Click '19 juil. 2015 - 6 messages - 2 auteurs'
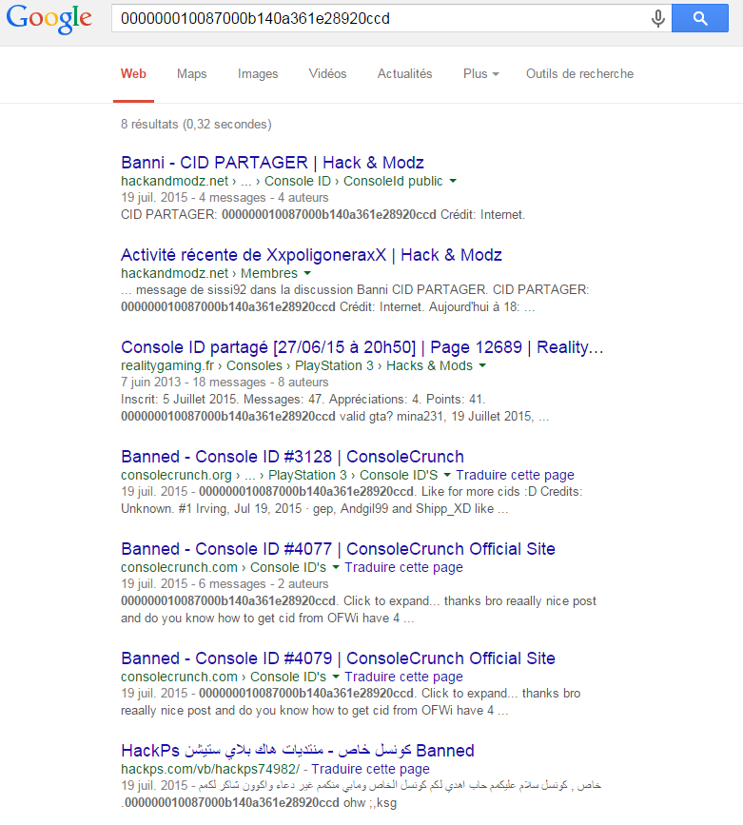743x825 pixels. (x=225, y=584)
